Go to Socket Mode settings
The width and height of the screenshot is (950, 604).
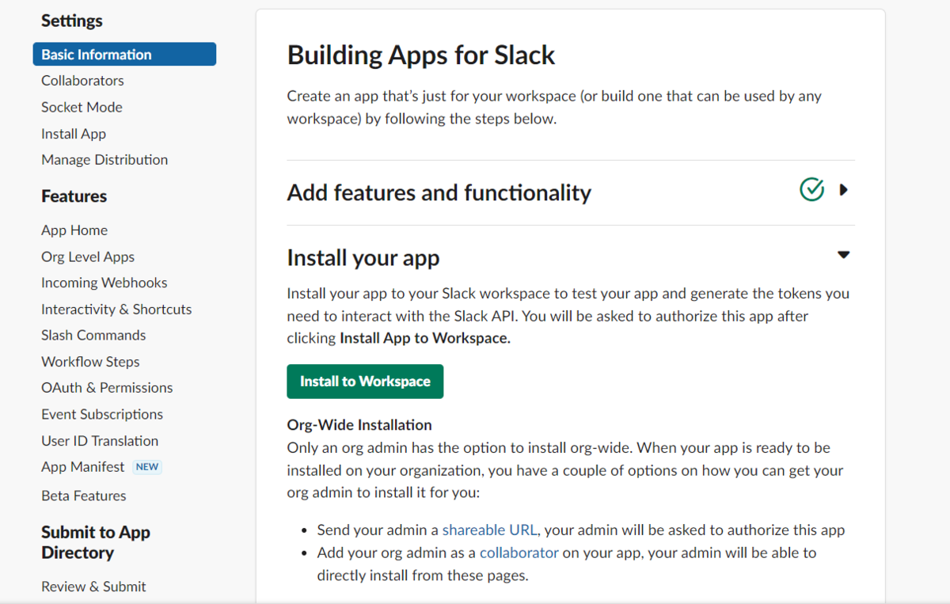(x=82, y=107)
